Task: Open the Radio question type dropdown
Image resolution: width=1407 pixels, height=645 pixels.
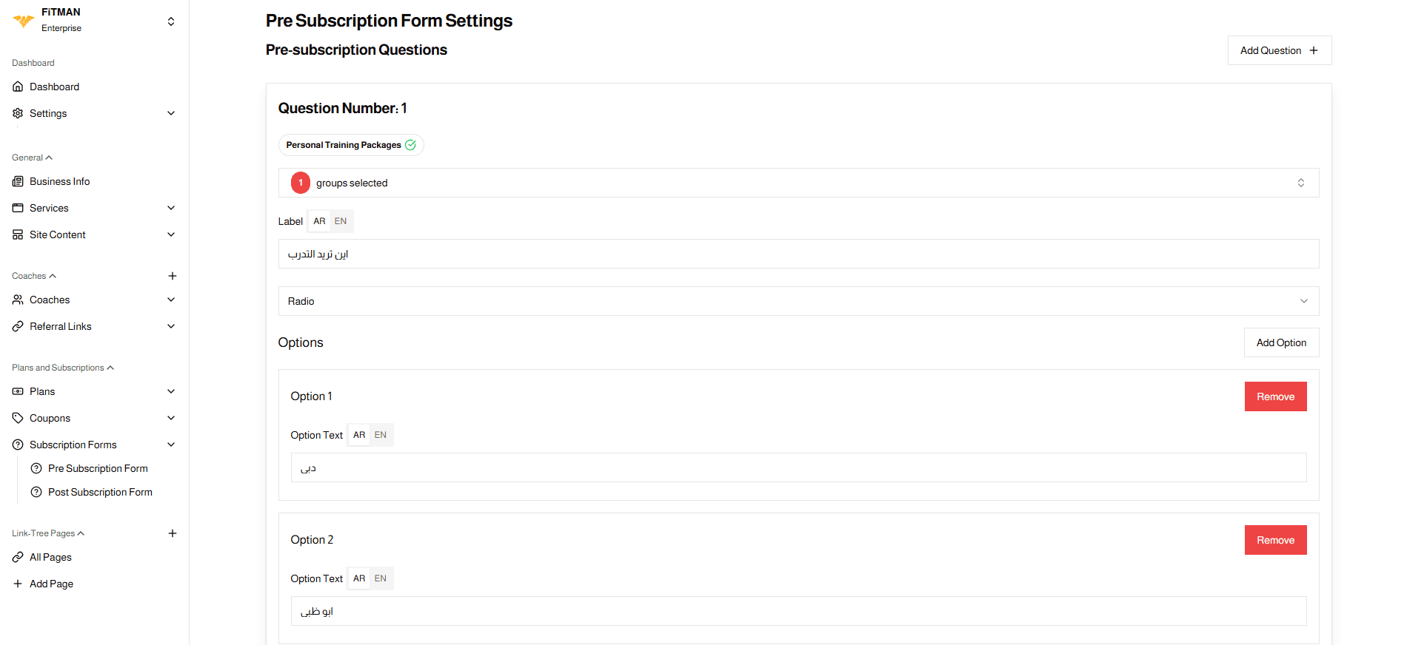Action: tap(798, 301)
